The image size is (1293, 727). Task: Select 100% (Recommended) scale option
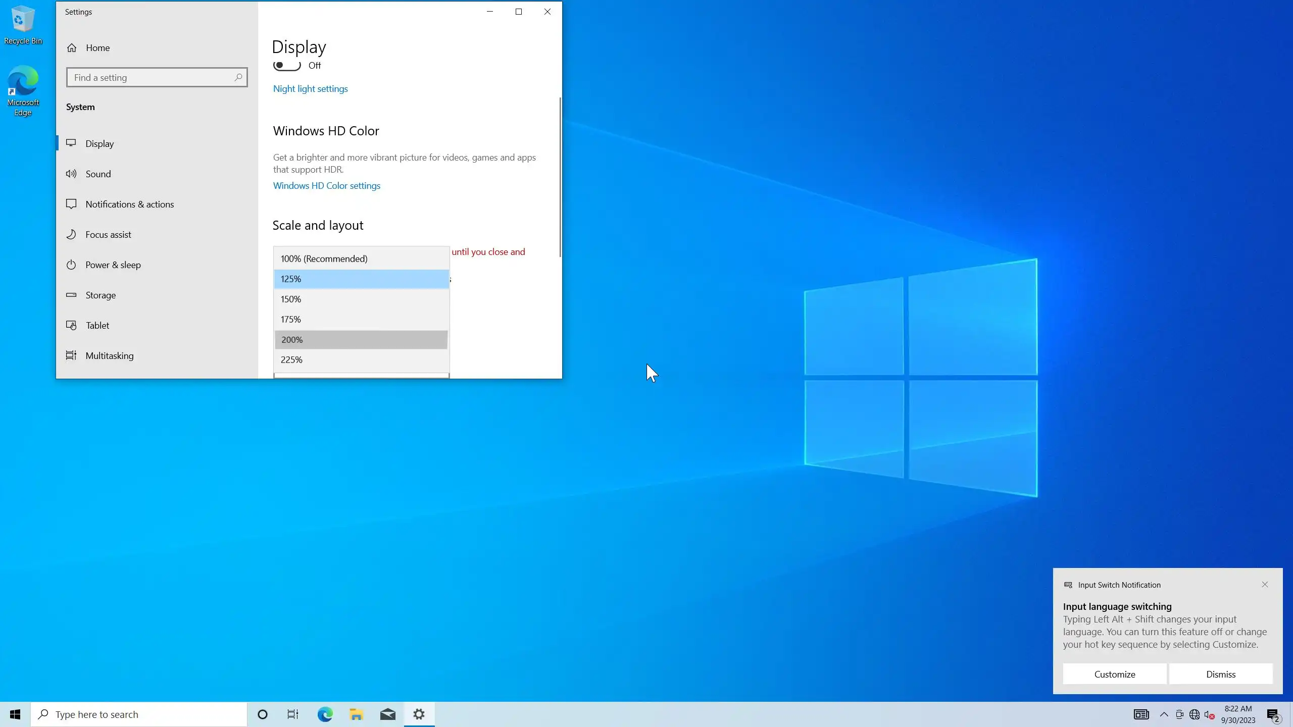pyautogui.click(x=324, y=258)
